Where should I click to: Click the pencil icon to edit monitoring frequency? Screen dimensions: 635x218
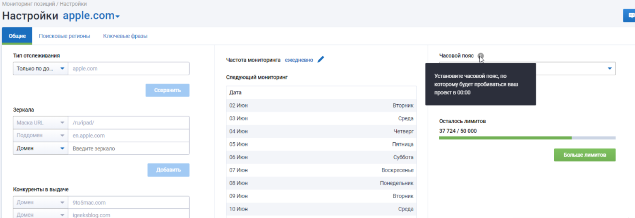321,59
